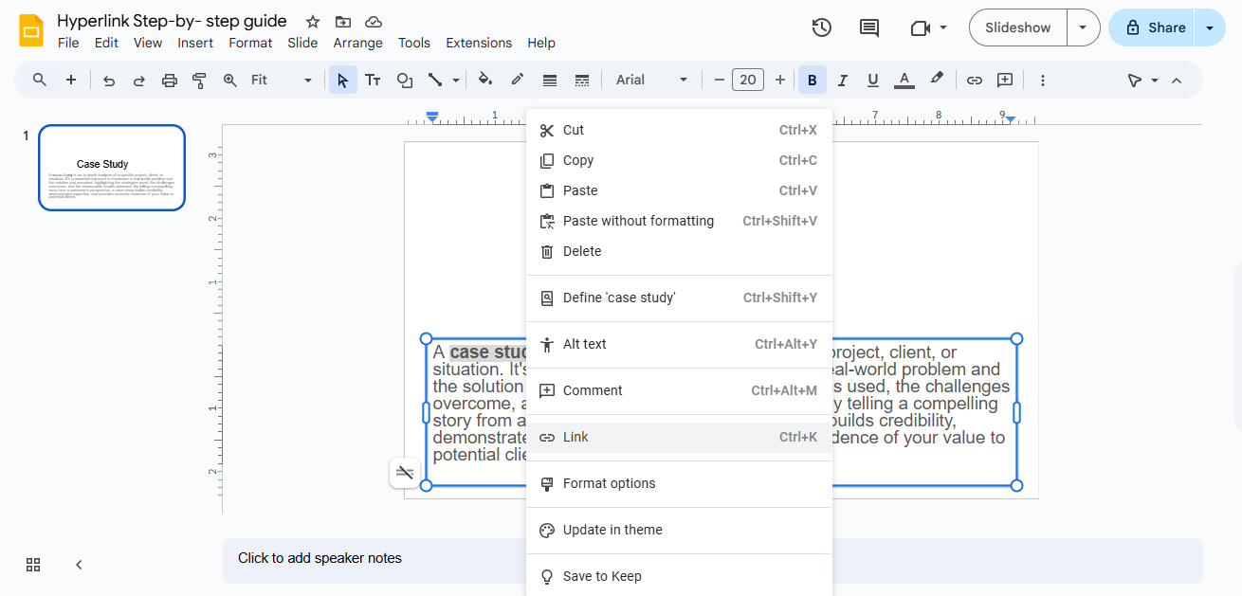1242x596 pixels.
Task: Expand the Slideshow options arrow
Action: click(x=1083, y=27)
